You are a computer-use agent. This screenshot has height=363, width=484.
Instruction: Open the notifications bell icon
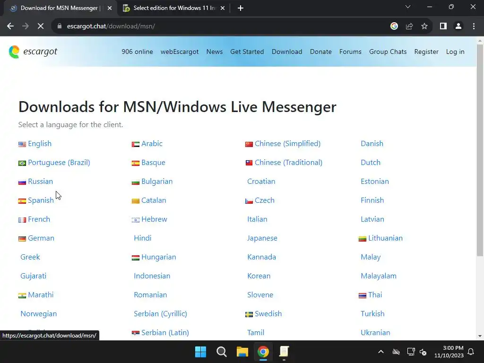click(x=471, y=352)
